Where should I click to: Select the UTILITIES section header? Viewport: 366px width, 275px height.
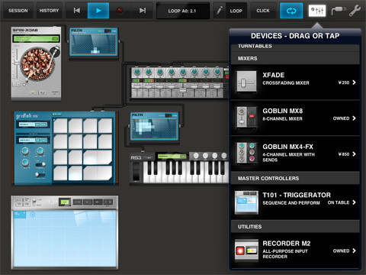tap(295, 227)
